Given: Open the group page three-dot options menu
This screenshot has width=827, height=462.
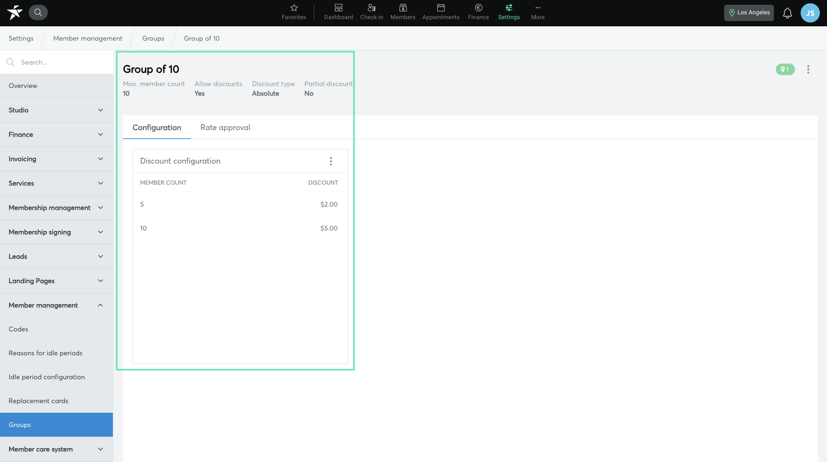Looking at the screenshot, I should 808,69.
